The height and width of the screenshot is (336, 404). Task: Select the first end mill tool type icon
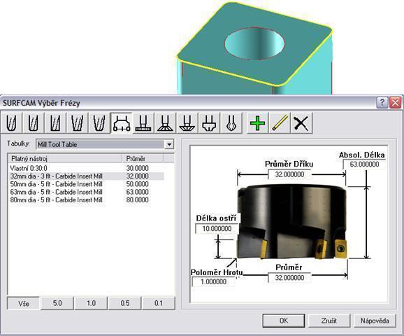[x=12, y=123]
